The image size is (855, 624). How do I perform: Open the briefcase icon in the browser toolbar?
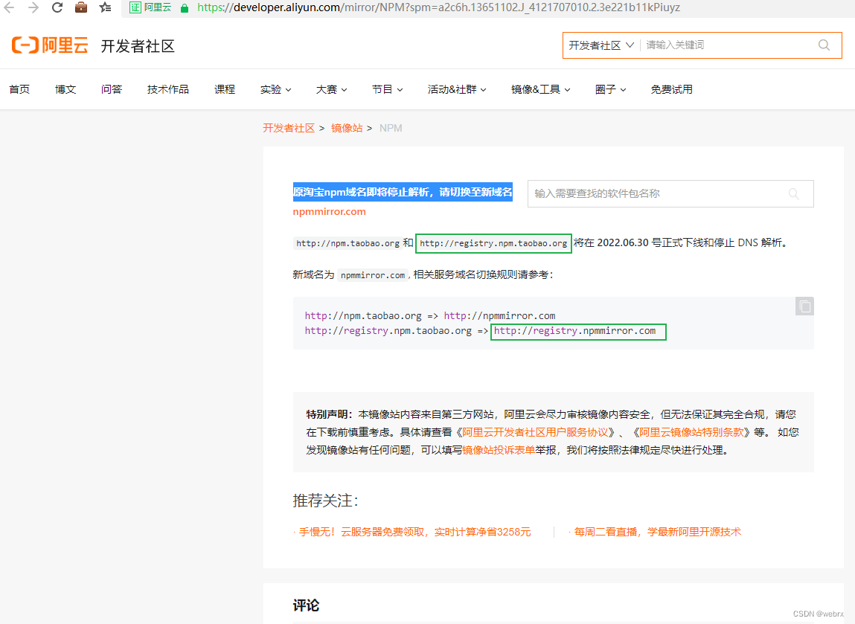coord(81,7)
